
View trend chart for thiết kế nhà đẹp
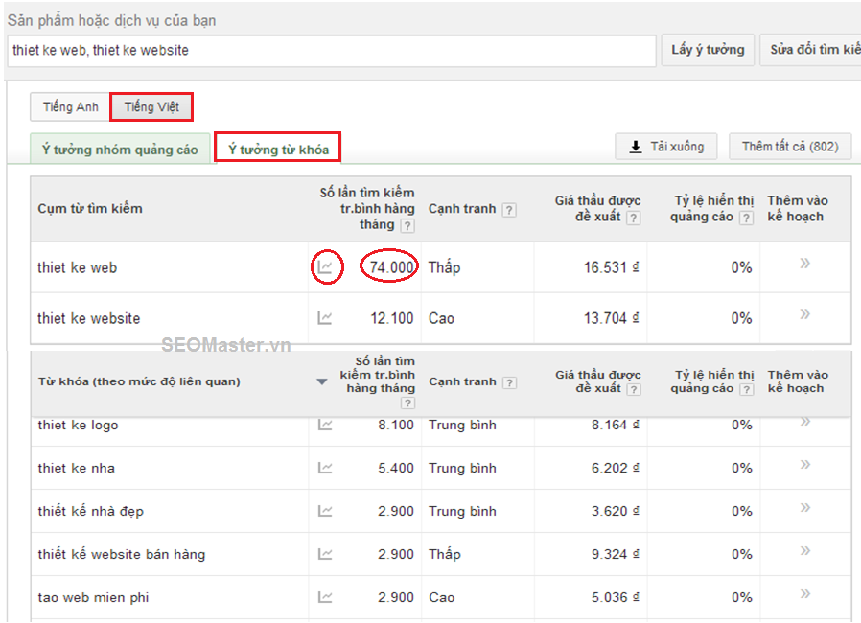tap(325, 511)
